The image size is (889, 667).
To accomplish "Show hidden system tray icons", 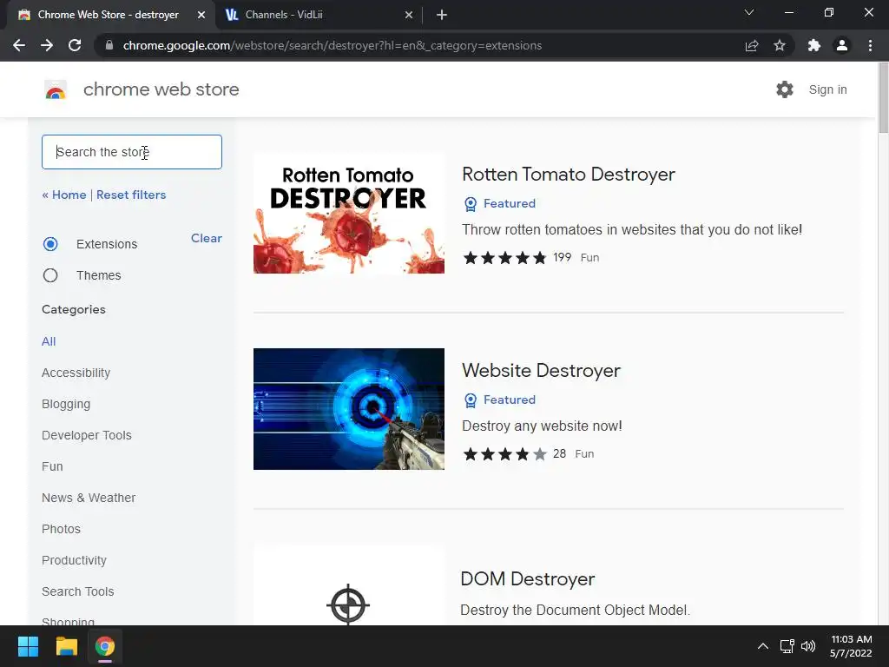I will pos(763,646).
